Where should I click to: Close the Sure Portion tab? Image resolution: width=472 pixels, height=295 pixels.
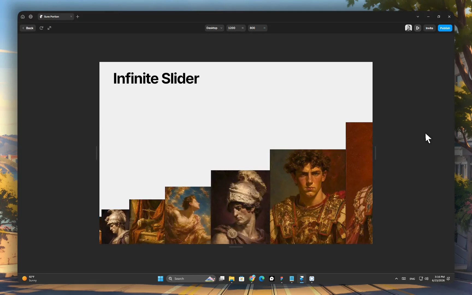coord(71,17)
